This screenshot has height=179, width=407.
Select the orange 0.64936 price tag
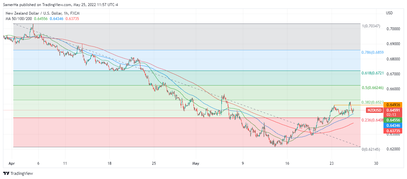[x=393, y=105]
